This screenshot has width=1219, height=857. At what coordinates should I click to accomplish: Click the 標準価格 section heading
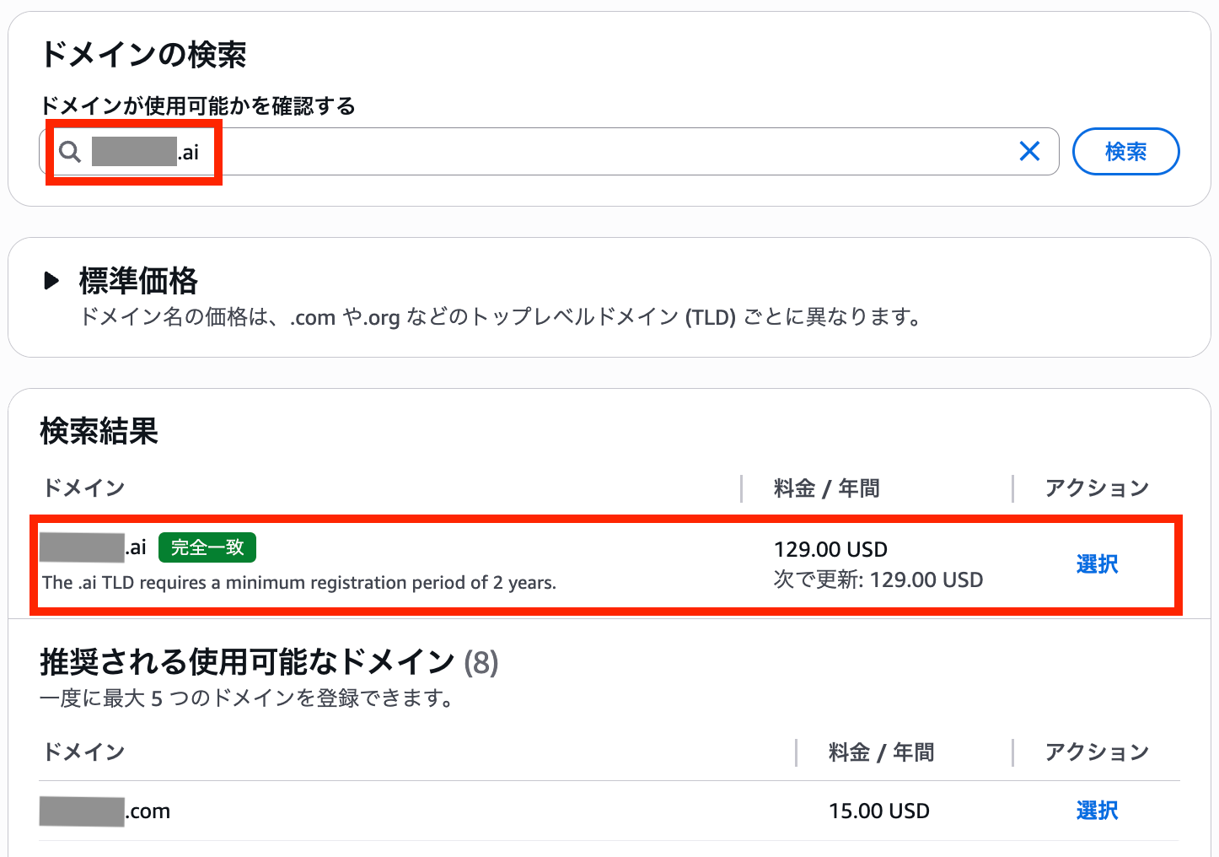coord(138,281)
